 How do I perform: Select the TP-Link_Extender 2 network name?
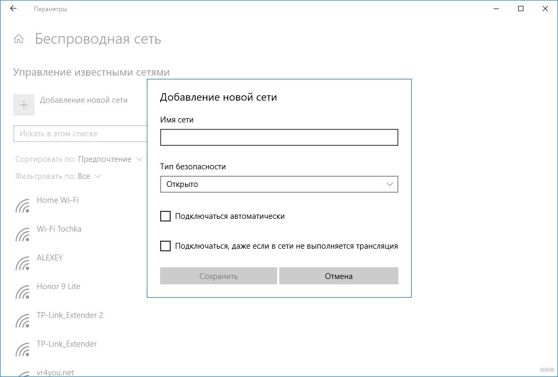tap(70, 315)
